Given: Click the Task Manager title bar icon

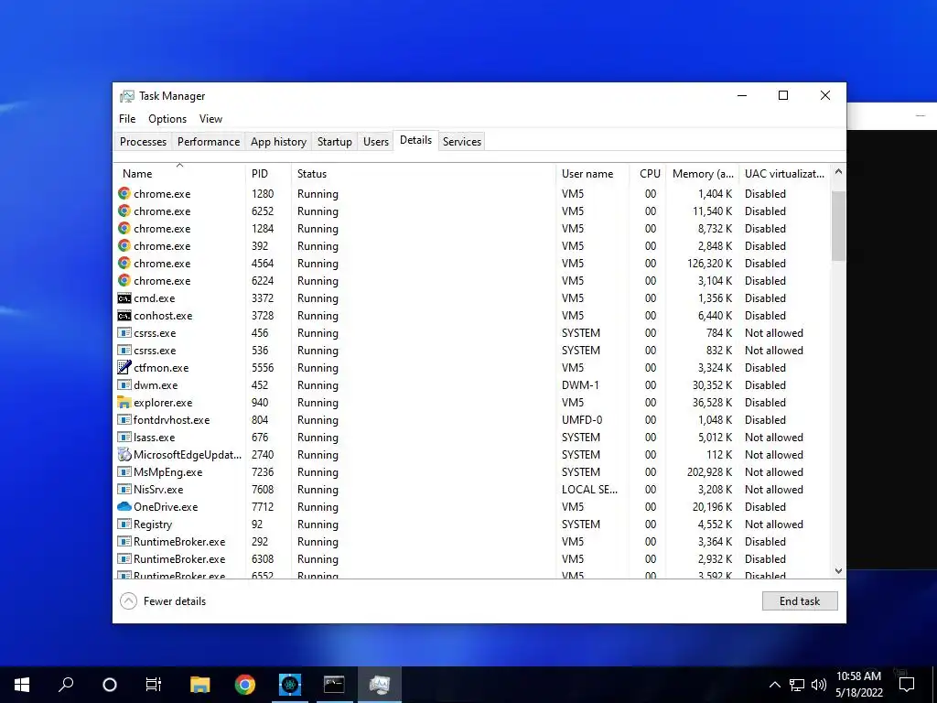Looking at the screenshot, I should coord(126,95).
